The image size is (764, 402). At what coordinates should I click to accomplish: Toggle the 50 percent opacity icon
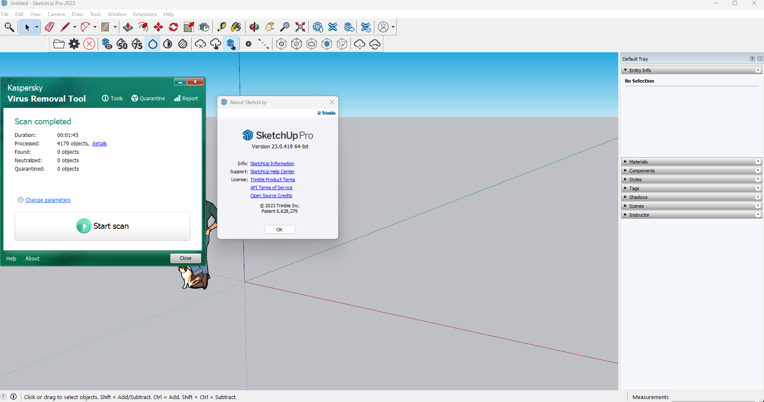point(122,44)
